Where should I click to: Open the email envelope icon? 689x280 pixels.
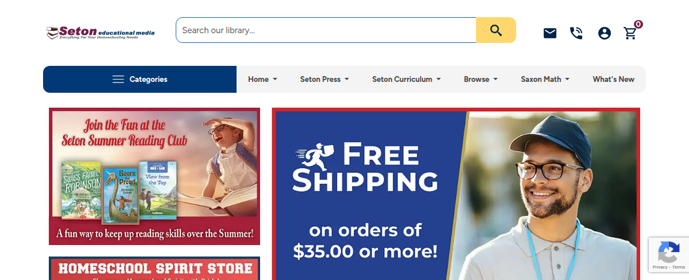(x=550, y=33)
